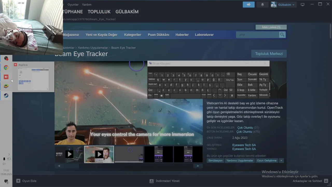The image size is (332, 187).
Task: Open the Steam notifications bell
Action: click(x=262, y=5)
